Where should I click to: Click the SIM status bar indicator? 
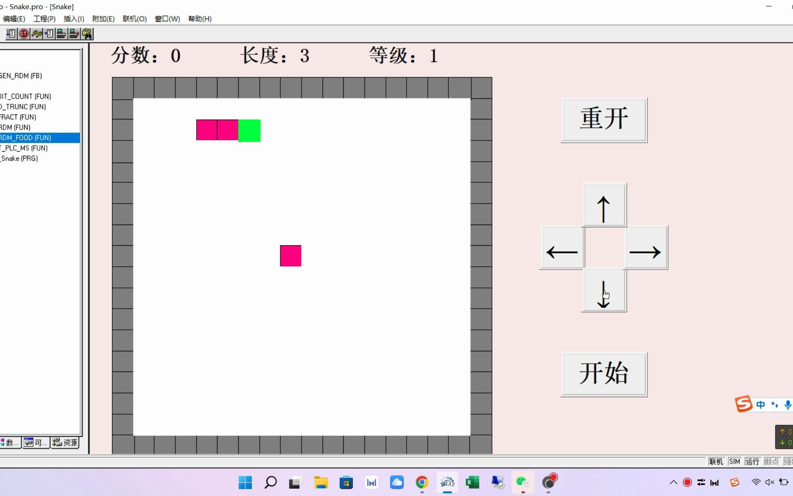click(734, 462)
